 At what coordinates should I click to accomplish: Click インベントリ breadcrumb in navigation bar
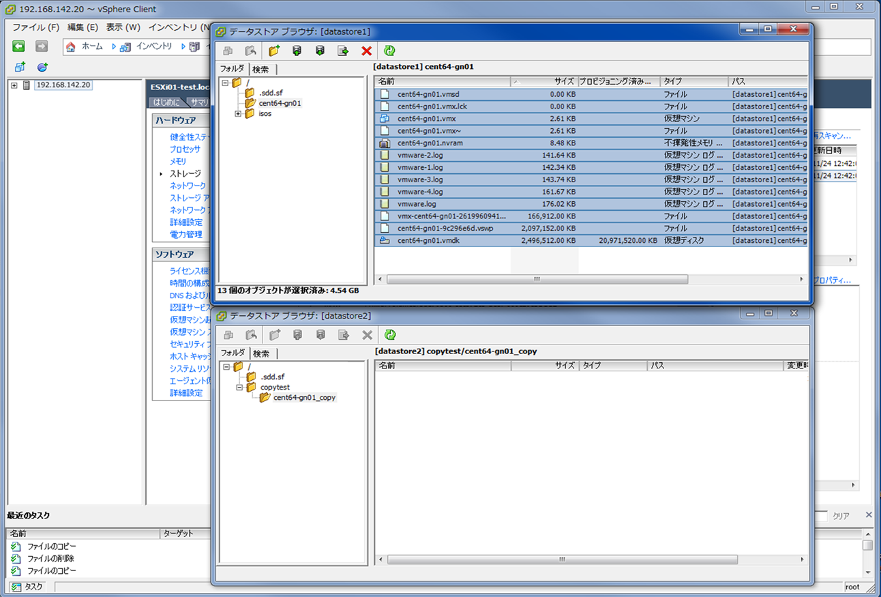point(154,46)
